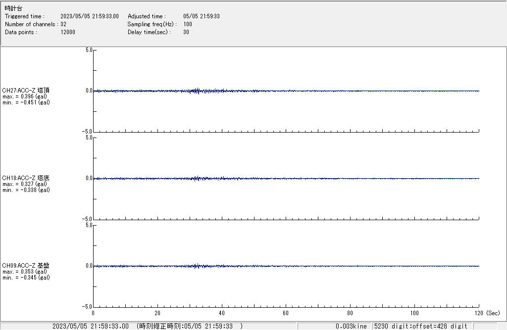Viewport: 507px width, 330px height.
Task: Click max. = 0.396 (gal) under CH27
Action: (x=25, y=96)
